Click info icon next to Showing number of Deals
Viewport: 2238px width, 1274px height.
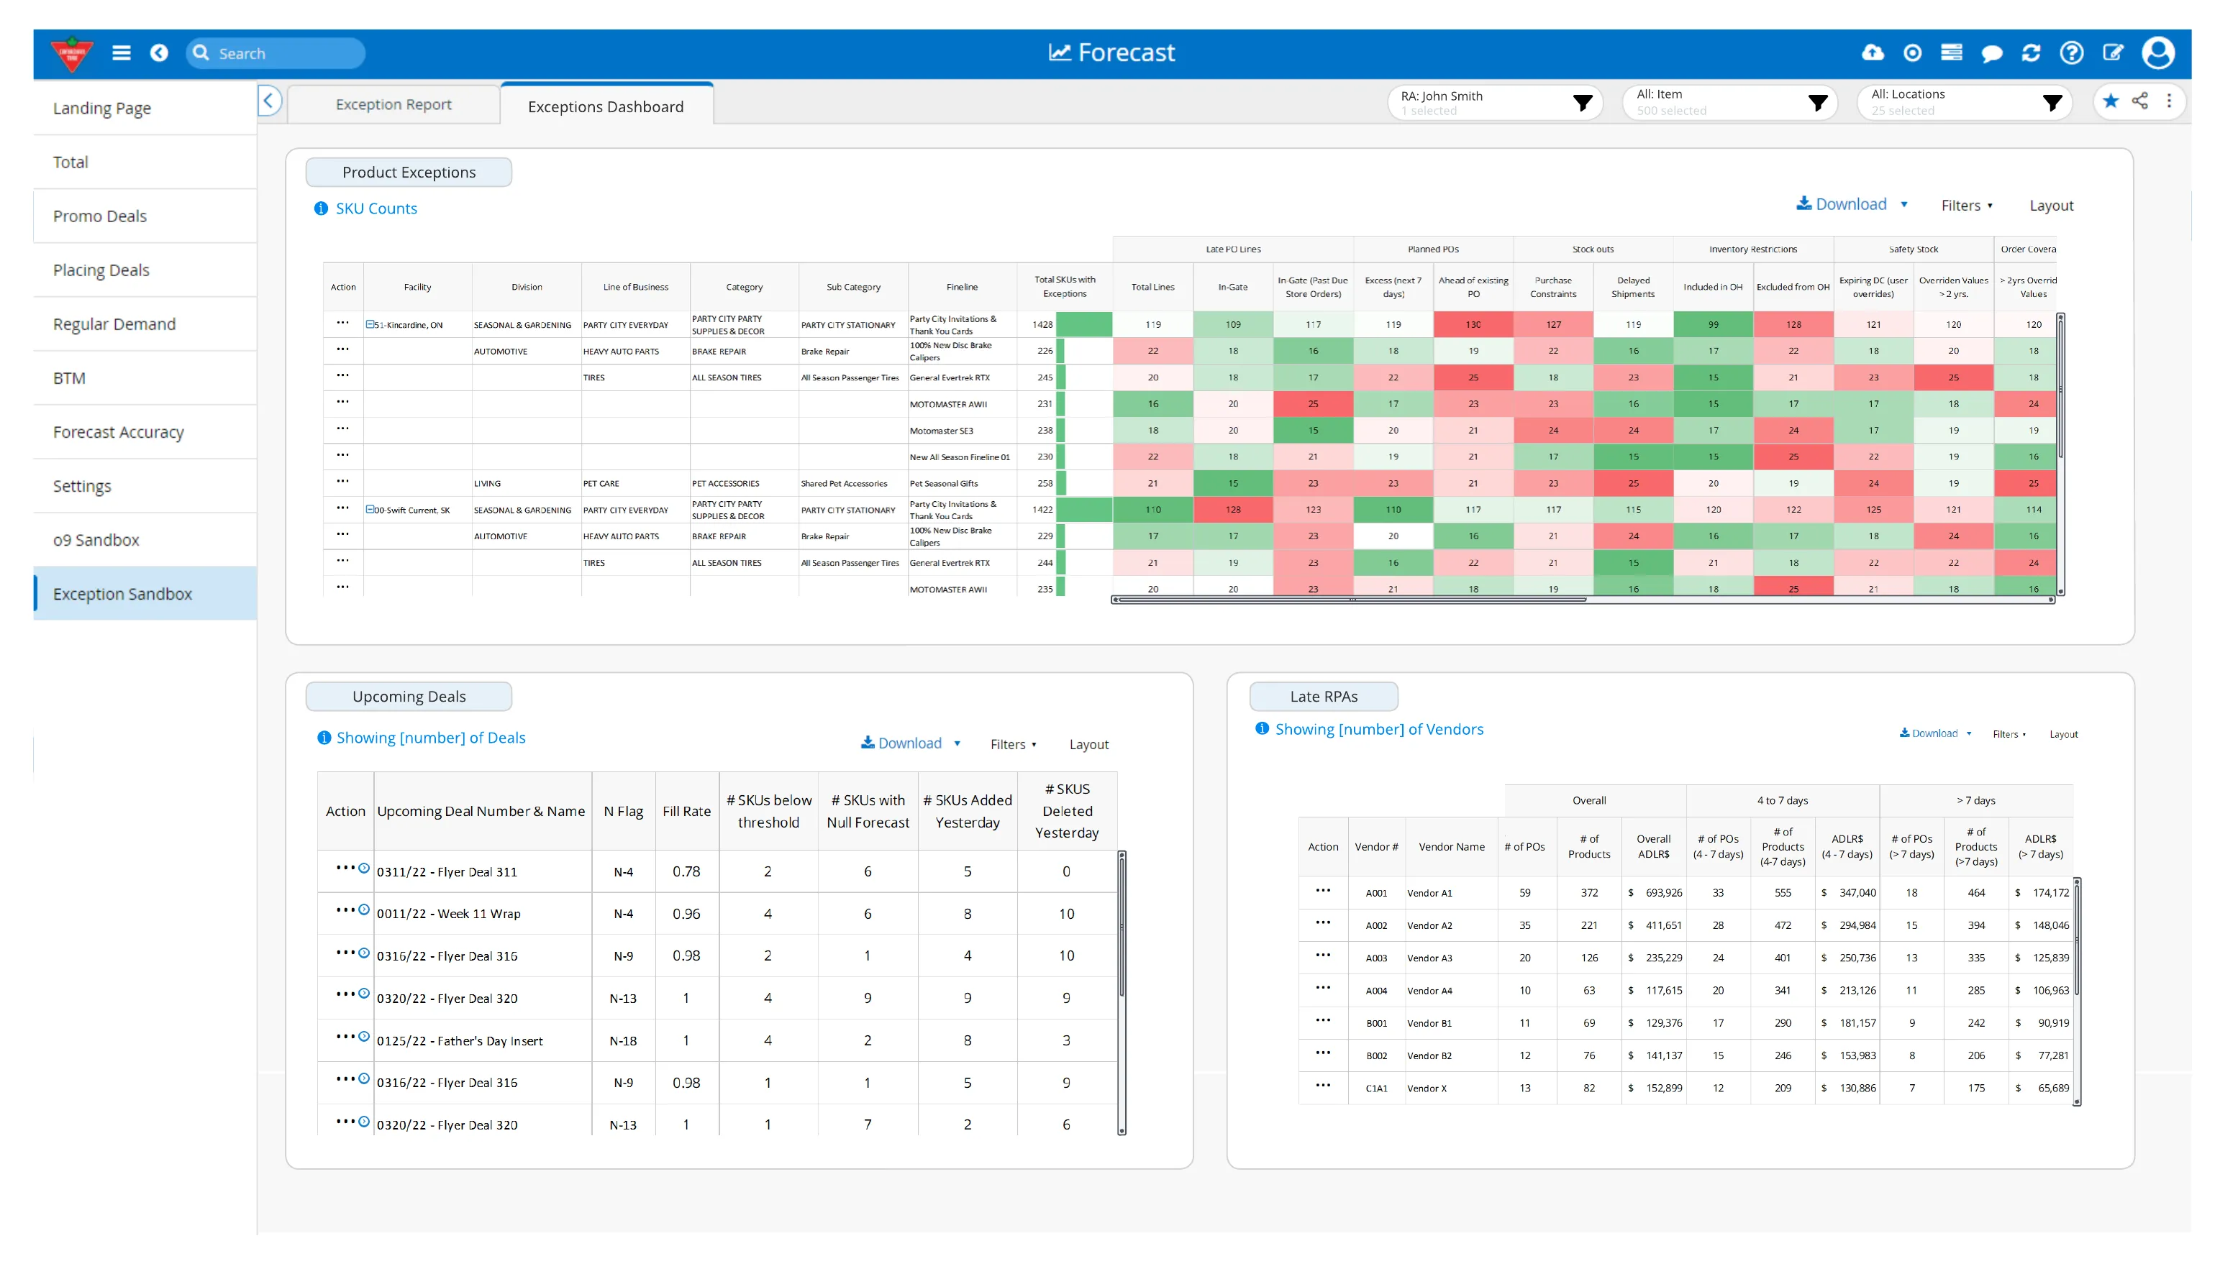point(324,738)
